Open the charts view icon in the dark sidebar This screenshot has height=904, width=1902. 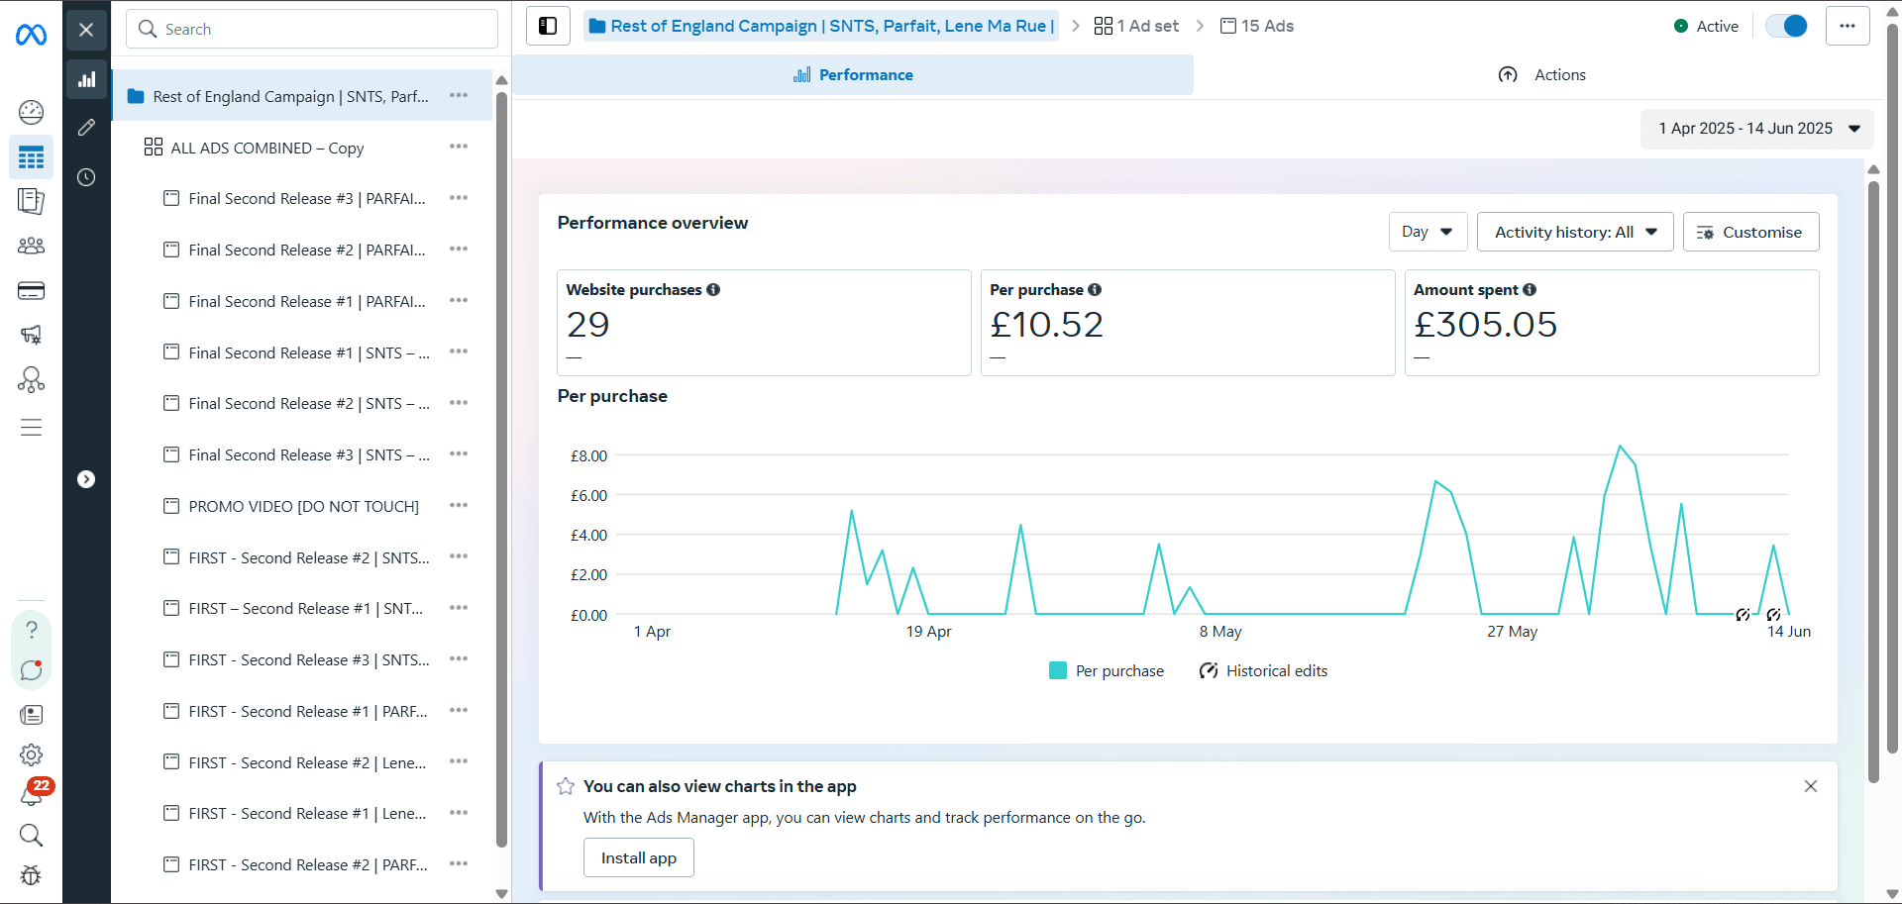click(x=87, y=79)
